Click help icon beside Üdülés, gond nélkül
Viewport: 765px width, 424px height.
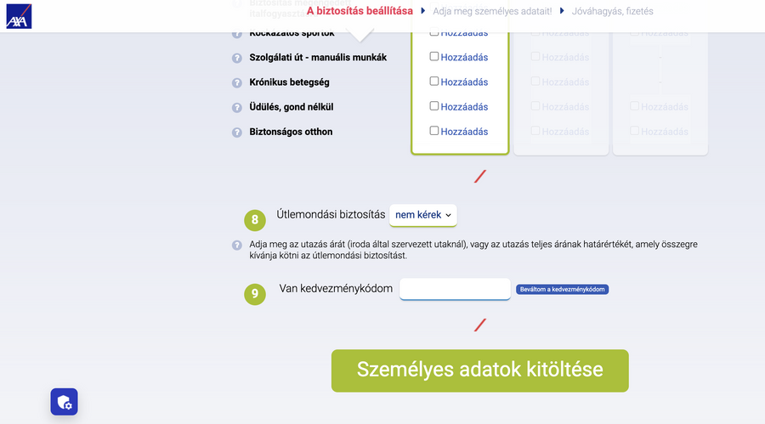[x=237, y=108]
